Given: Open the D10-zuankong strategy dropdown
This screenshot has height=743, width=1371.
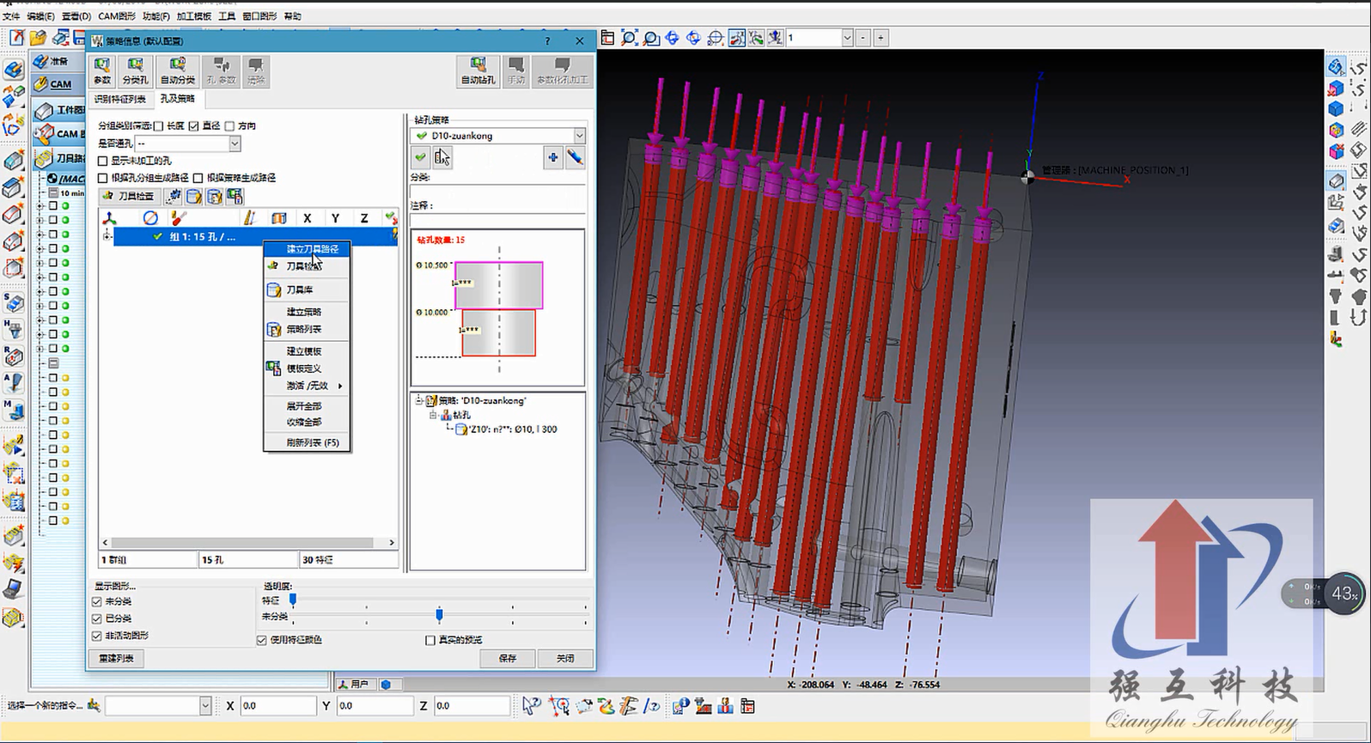Looking at the screenshot, I should pyautogui.click(x=580, y=136).
